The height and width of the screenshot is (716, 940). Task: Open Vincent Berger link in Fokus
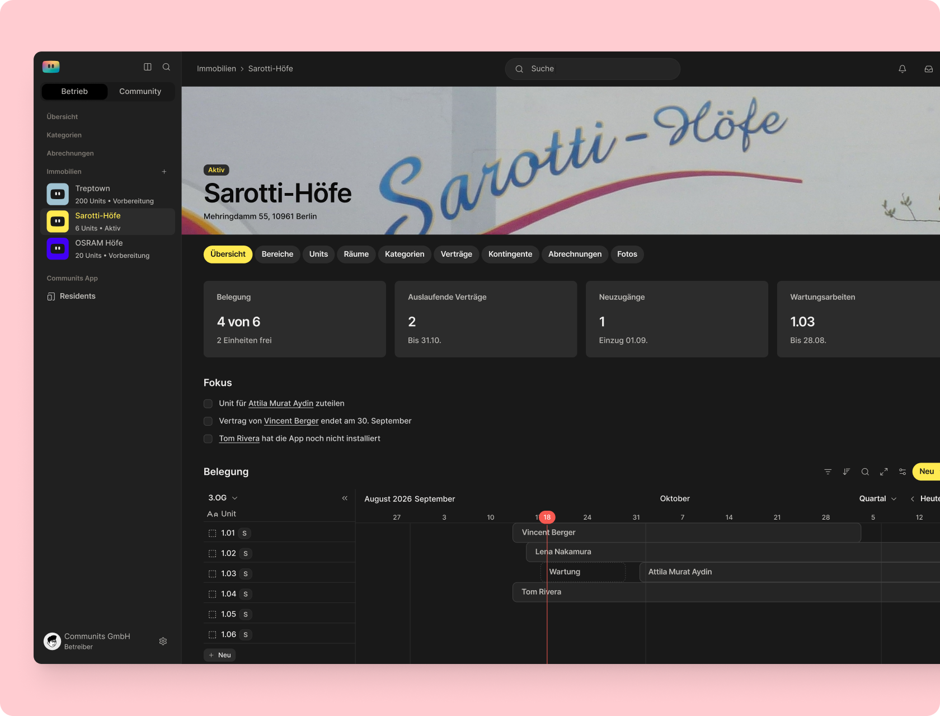(291, 421)
